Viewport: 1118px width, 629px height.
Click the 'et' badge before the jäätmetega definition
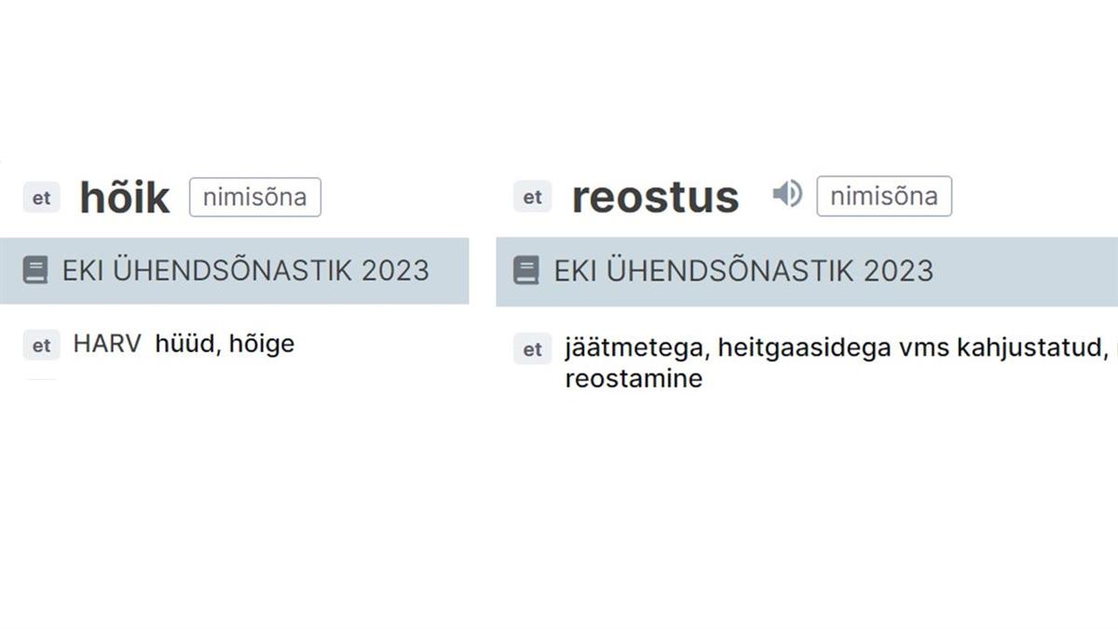(x=532, y=349)
